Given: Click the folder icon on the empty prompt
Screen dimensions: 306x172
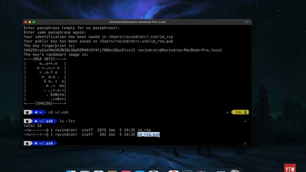Looking at the screenshot, I should click(x=36, y=143).
